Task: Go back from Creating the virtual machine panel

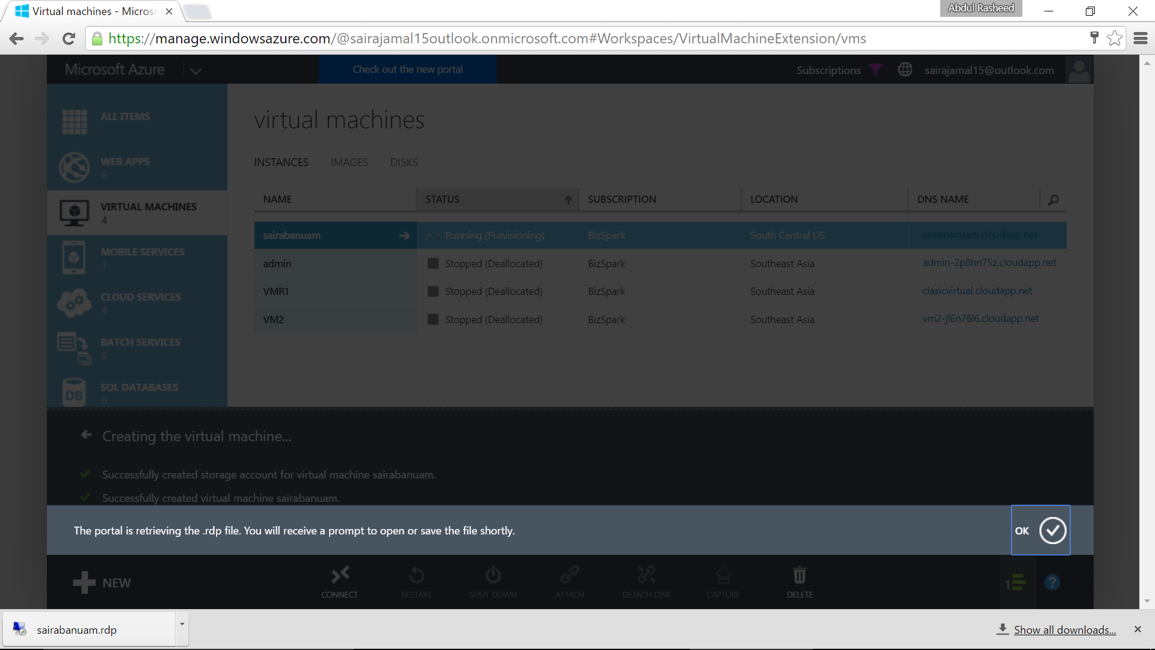Action: pos(87,435)
